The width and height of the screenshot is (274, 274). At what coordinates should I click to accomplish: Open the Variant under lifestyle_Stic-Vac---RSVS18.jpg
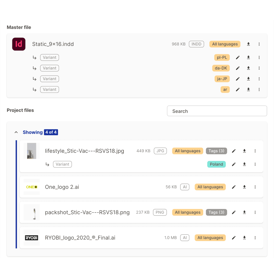[x=62, y=164]
